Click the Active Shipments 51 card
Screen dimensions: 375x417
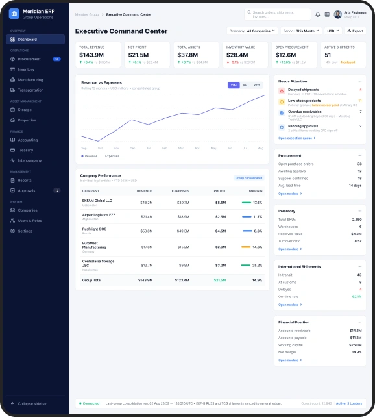click(x=343, y=55)
